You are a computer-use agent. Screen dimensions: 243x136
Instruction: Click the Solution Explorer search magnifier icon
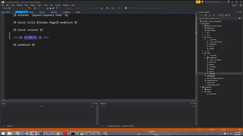pyautogui.click(x=239, y=19)
